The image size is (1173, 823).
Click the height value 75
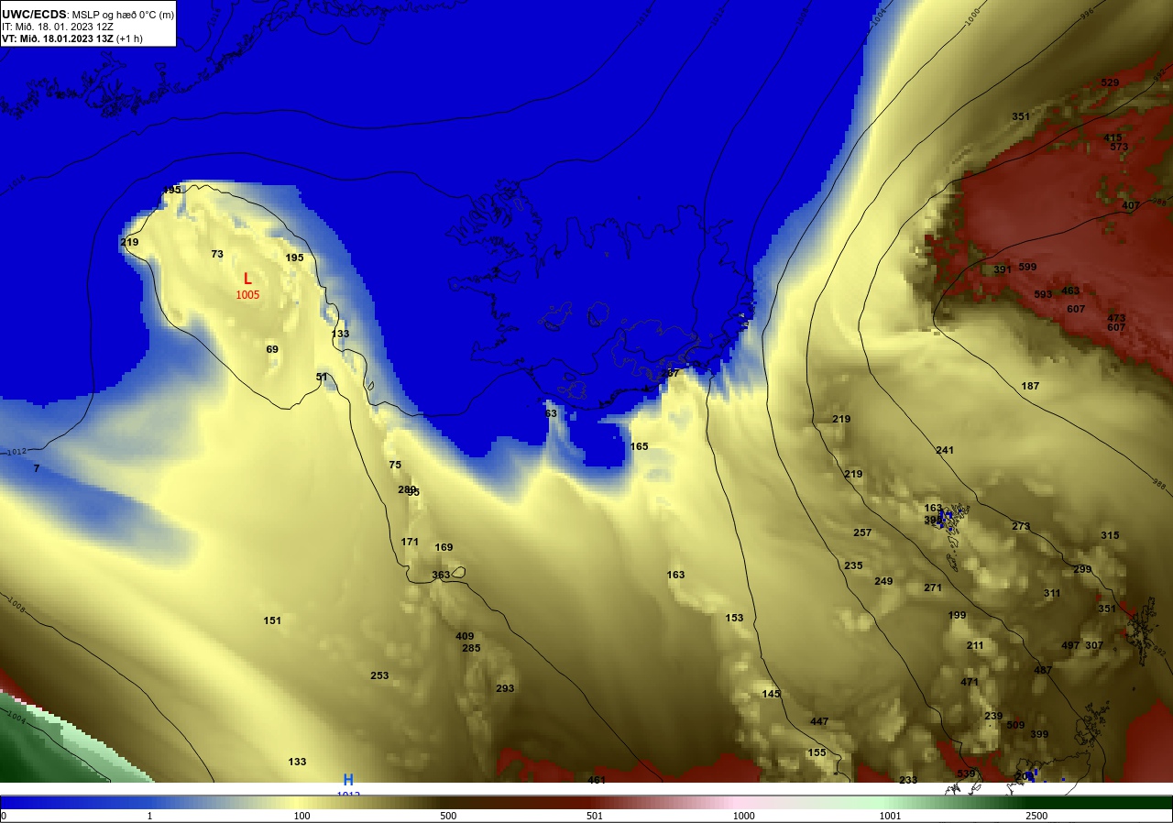395,466
